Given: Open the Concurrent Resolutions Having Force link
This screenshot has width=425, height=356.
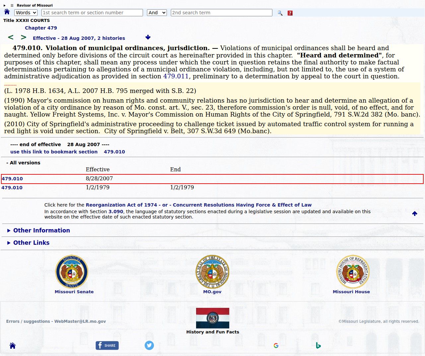Looking at the screenshot, I should pyautogui.click(x=242, y=205).
